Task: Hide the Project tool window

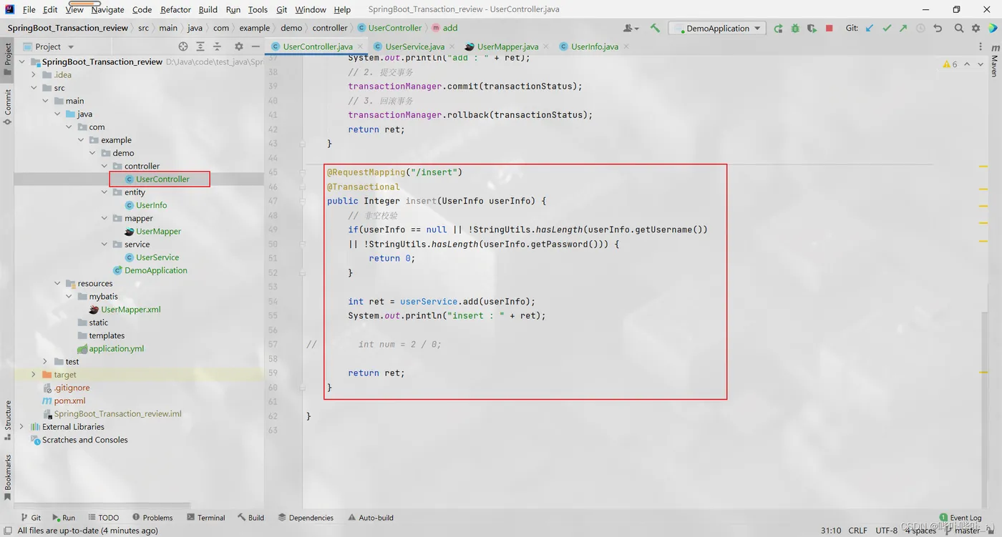Action: click(x=256, y=46)
